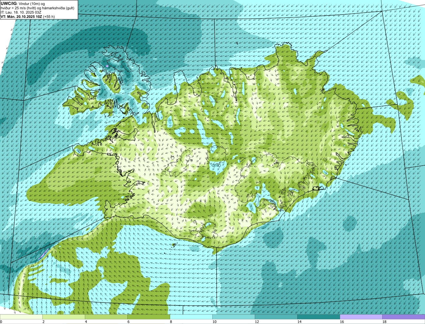The width and height of the screenshot is (425, 324).
Task: Click the pale cream 0–2 m/s legend swatch
Action: click(21, 317)
